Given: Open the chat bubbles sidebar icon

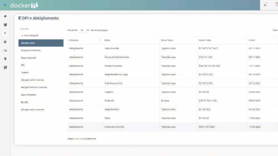Looking at the screenshot, I should 5,50.
